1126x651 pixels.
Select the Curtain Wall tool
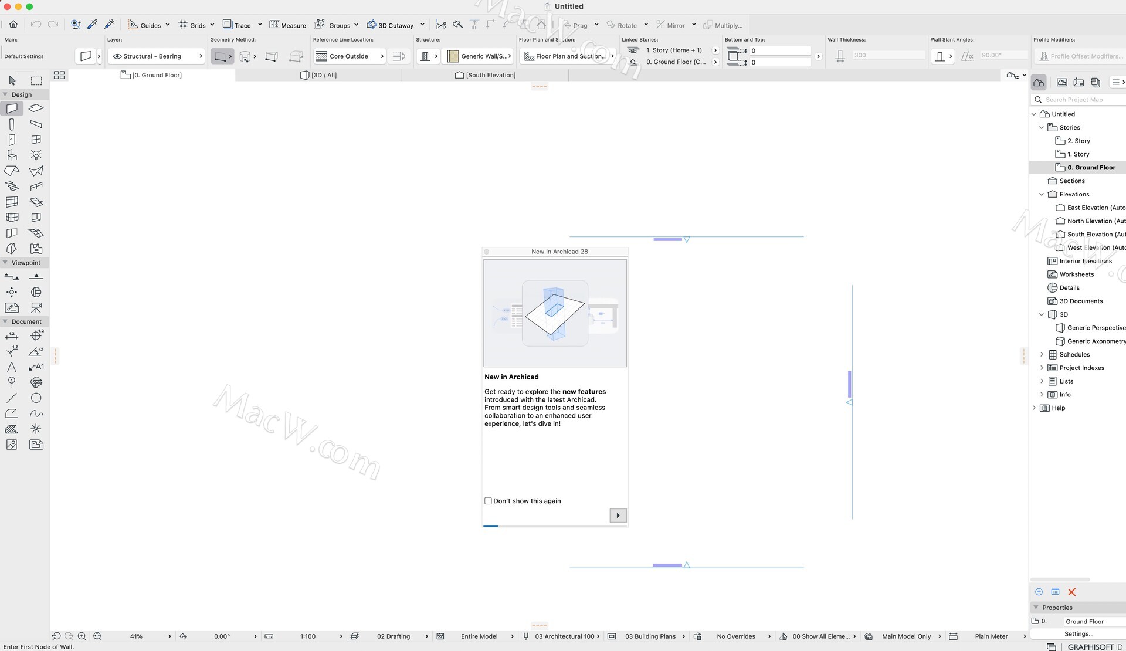click(12, 202)
